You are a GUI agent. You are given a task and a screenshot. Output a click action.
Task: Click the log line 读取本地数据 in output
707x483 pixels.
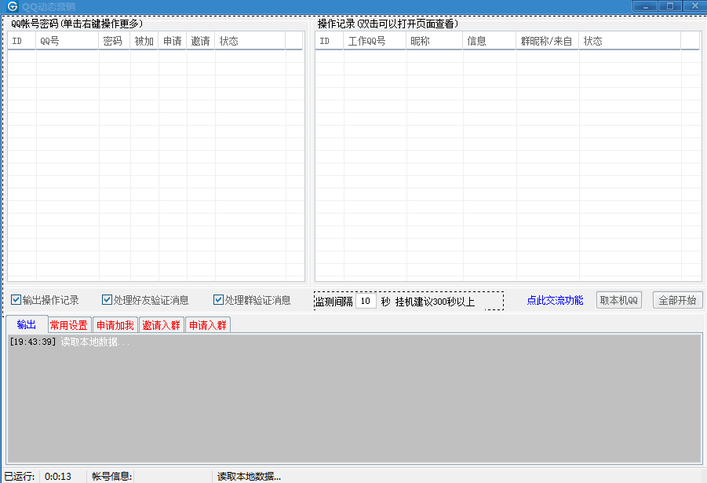point(69,342)
